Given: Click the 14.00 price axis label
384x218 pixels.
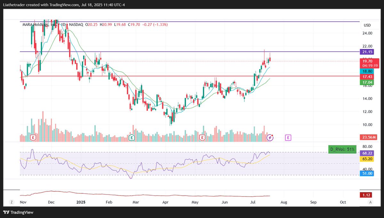Looking at the screenshot, I should 367,99.
